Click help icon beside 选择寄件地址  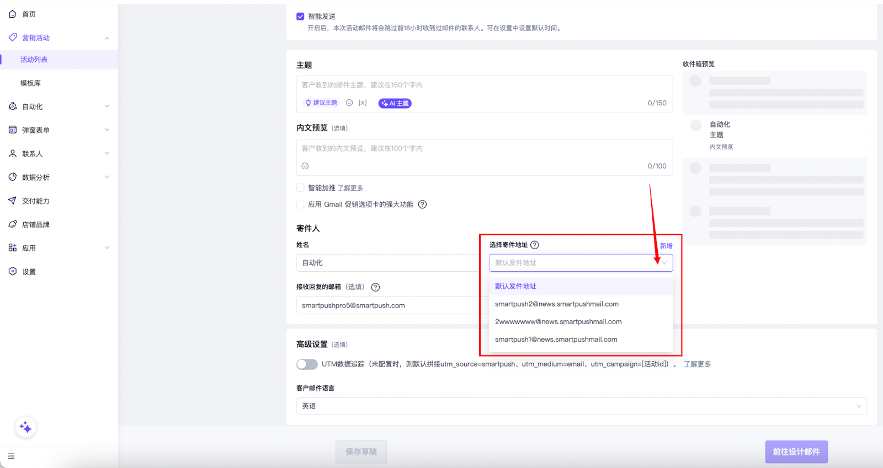click(x=535, y=245)
